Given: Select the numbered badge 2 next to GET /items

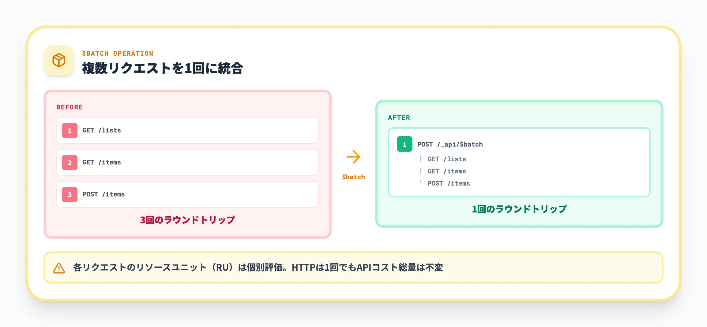Looking at the screenshot, I should click(x=69, y=163).
